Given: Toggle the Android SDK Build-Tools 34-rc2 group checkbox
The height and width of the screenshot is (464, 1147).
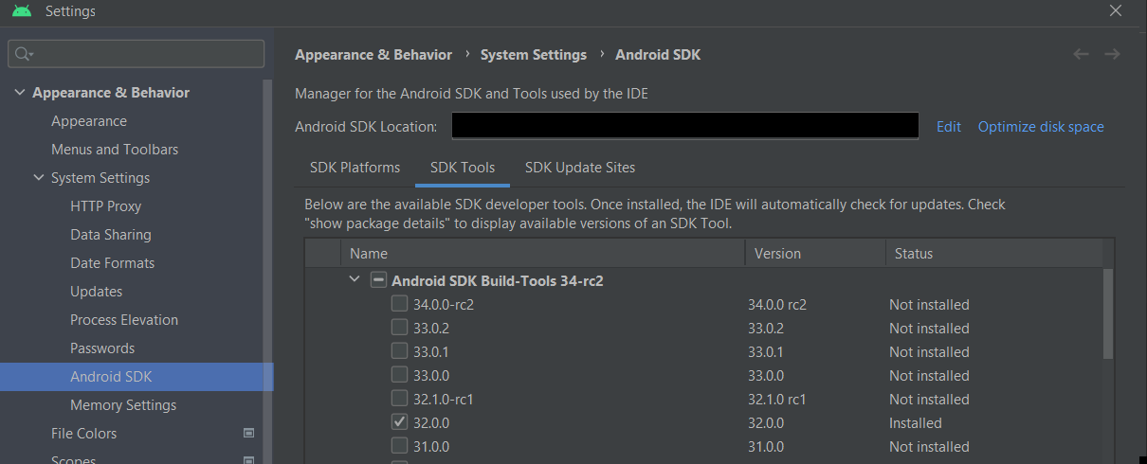Looking at the screenshot, I should pos(378,280).
